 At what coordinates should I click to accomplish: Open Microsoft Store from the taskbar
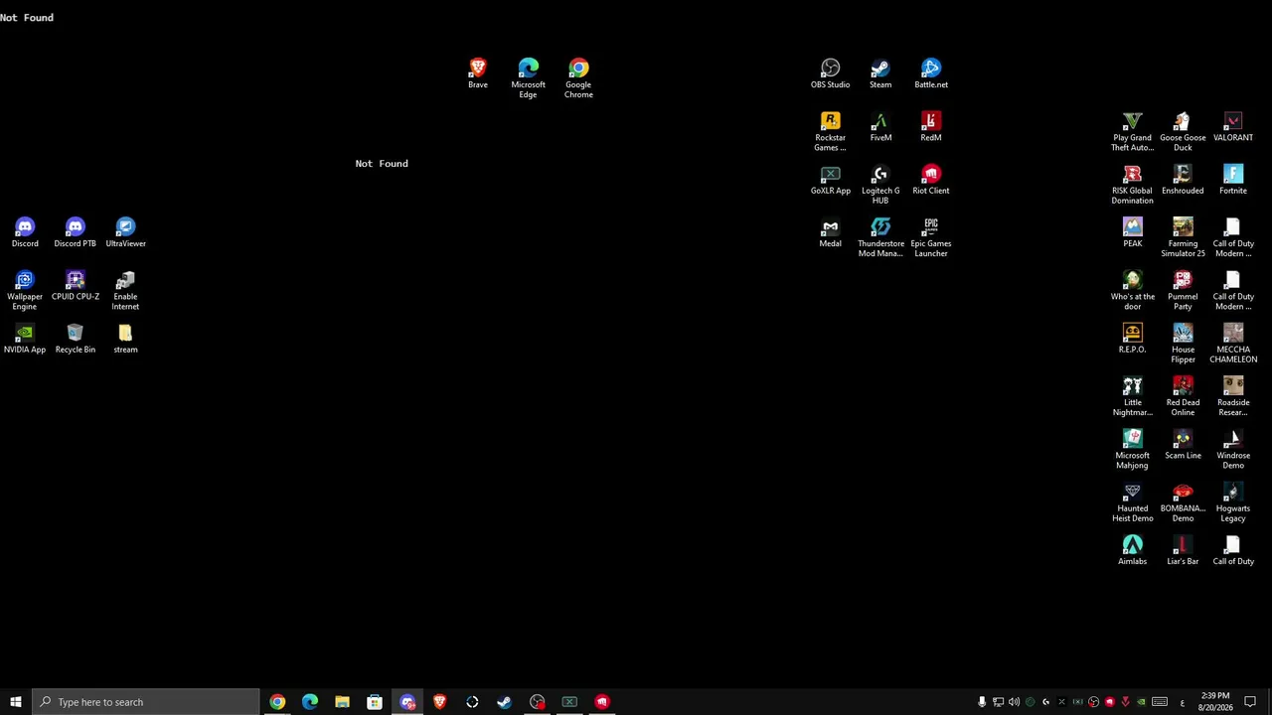(375, 702)
